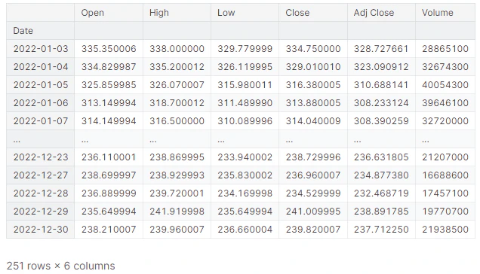
Task: Select the 2022-01-04 date row label
Action: click(41, 67)
